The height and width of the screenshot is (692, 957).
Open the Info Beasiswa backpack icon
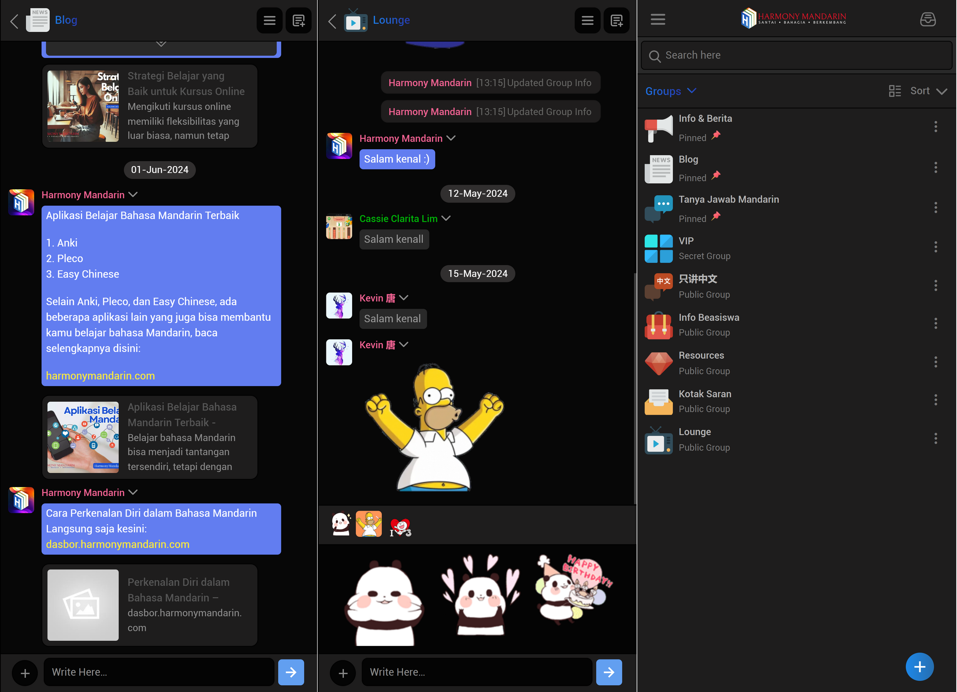659,325
